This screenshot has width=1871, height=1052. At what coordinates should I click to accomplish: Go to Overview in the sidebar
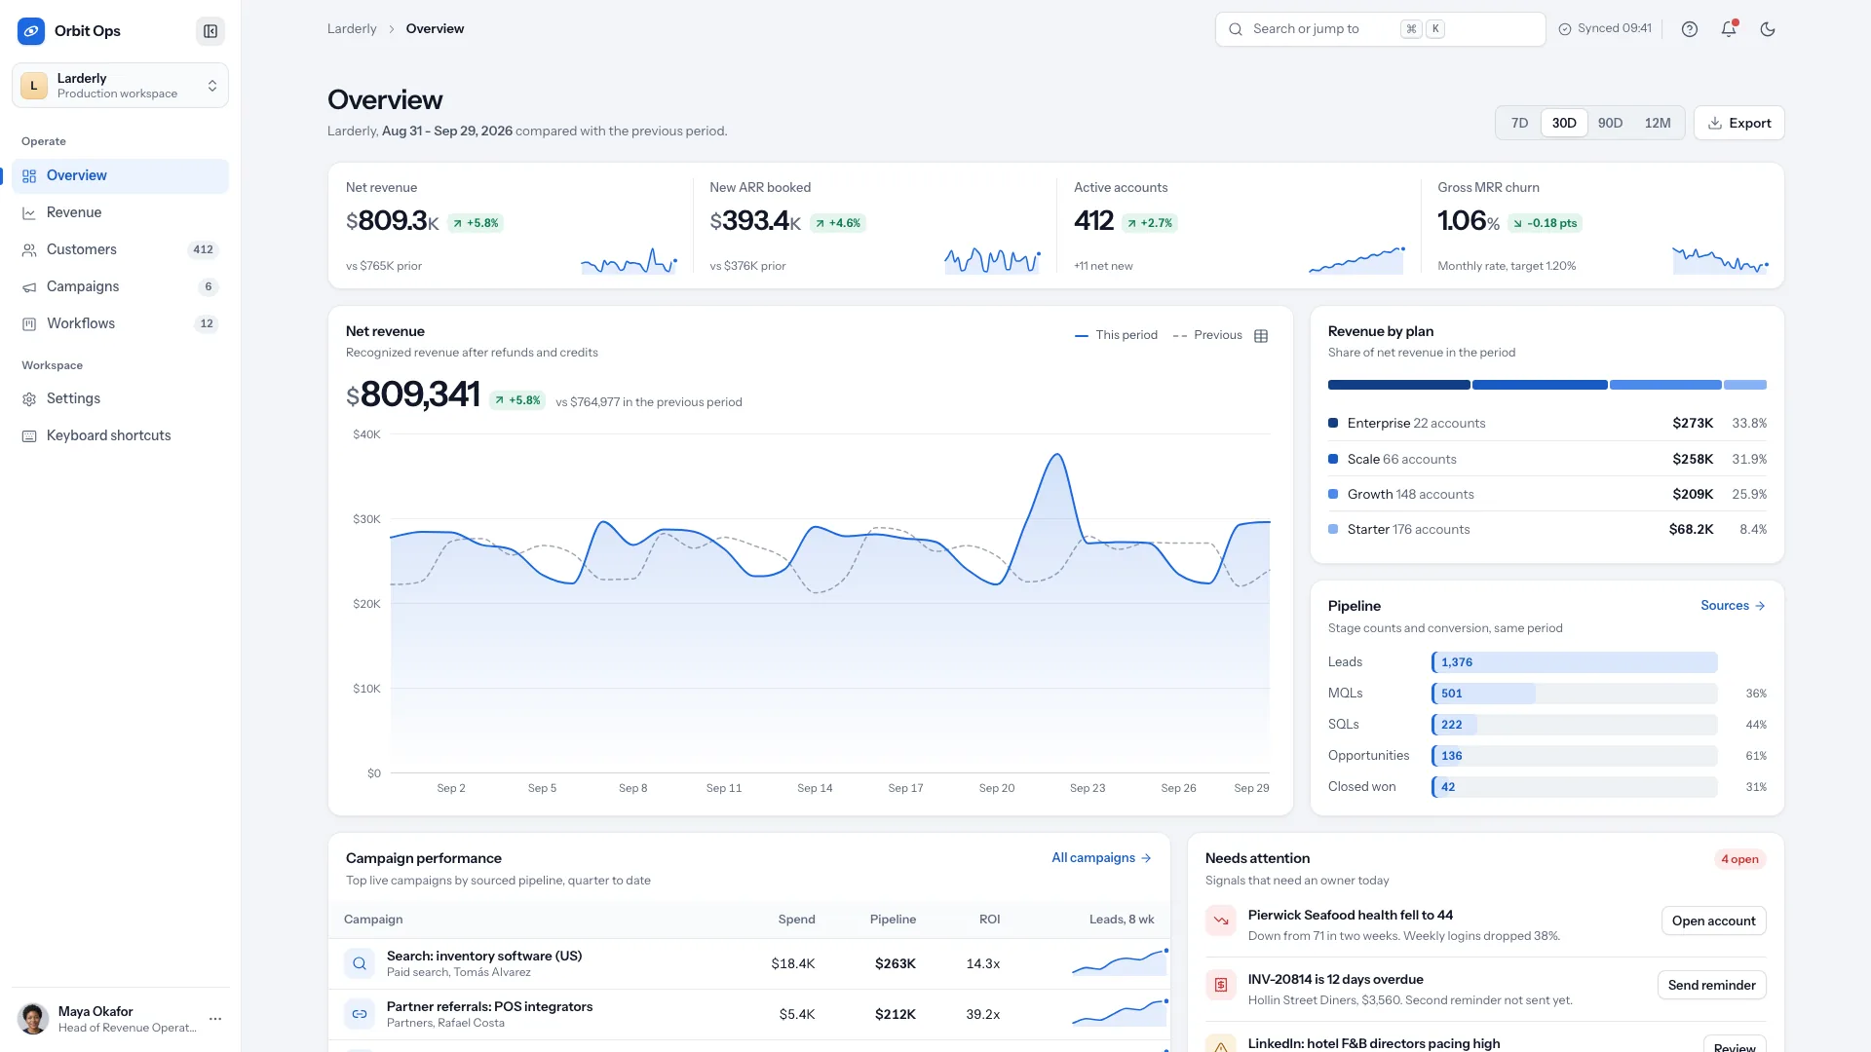click(x=120, y=176)
